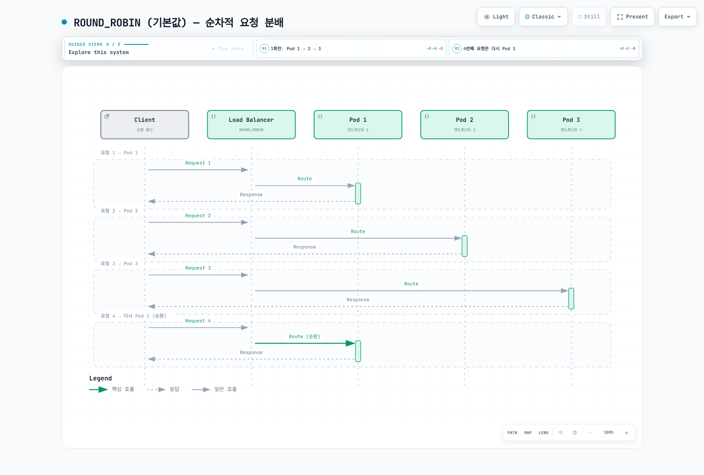704x475 pixels.
Task: Click the Pod 2 activation bar
Action: [465, 246]
